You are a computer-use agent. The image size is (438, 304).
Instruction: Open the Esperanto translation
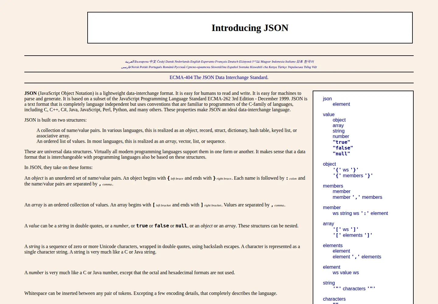click(208, 61)
